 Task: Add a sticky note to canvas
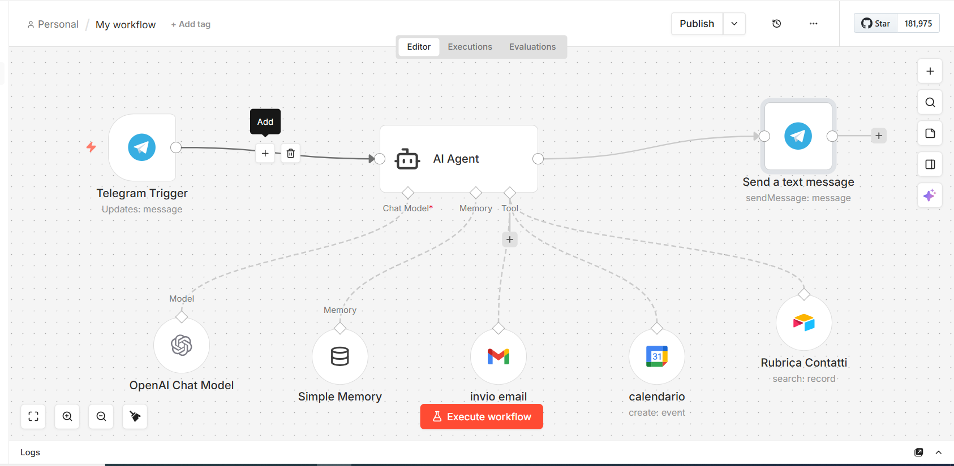point(930,133)
